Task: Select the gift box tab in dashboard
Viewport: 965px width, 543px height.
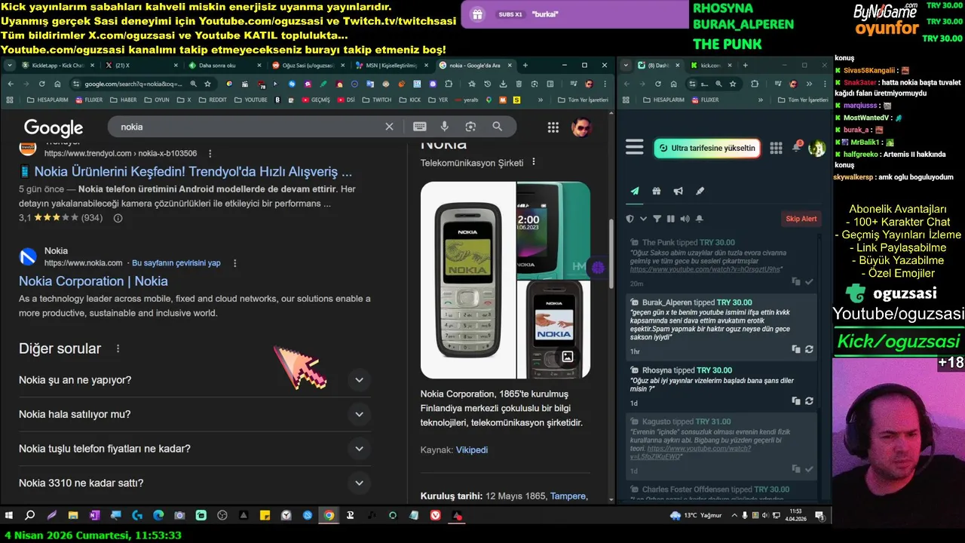Action: coord(657,192)
